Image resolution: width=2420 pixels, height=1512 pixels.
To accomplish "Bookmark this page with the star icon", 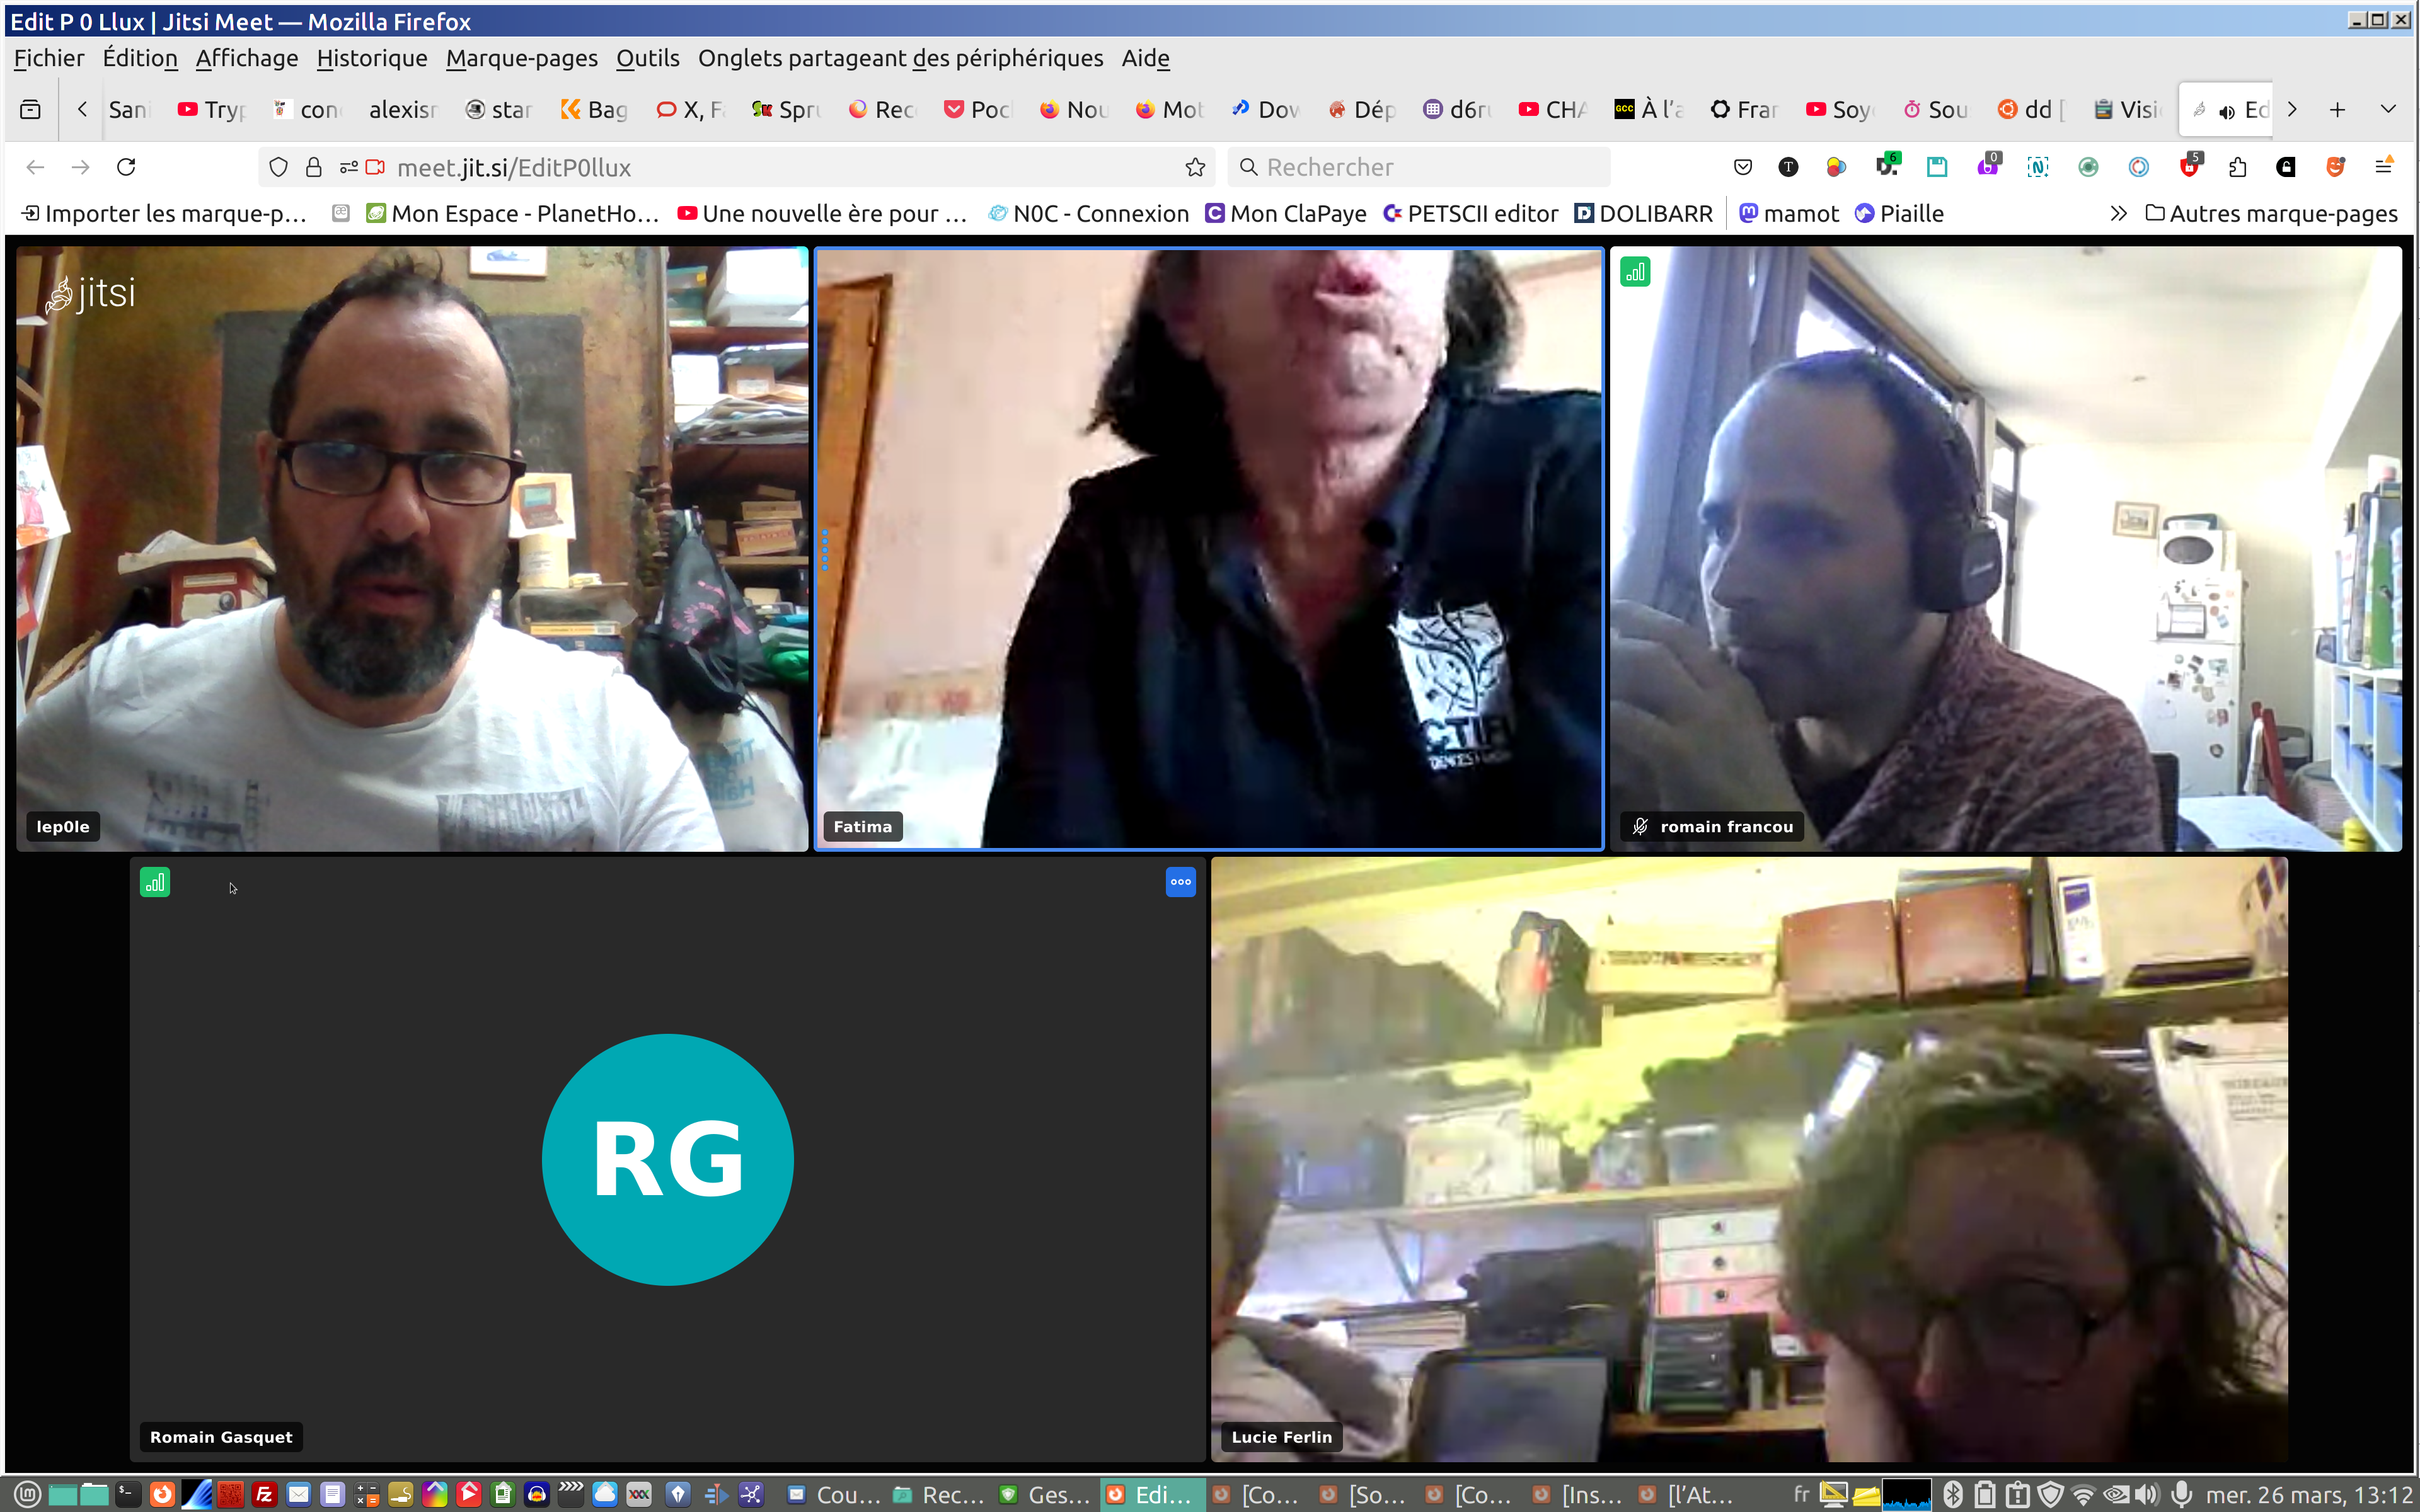I will [x=1195, y=167].
